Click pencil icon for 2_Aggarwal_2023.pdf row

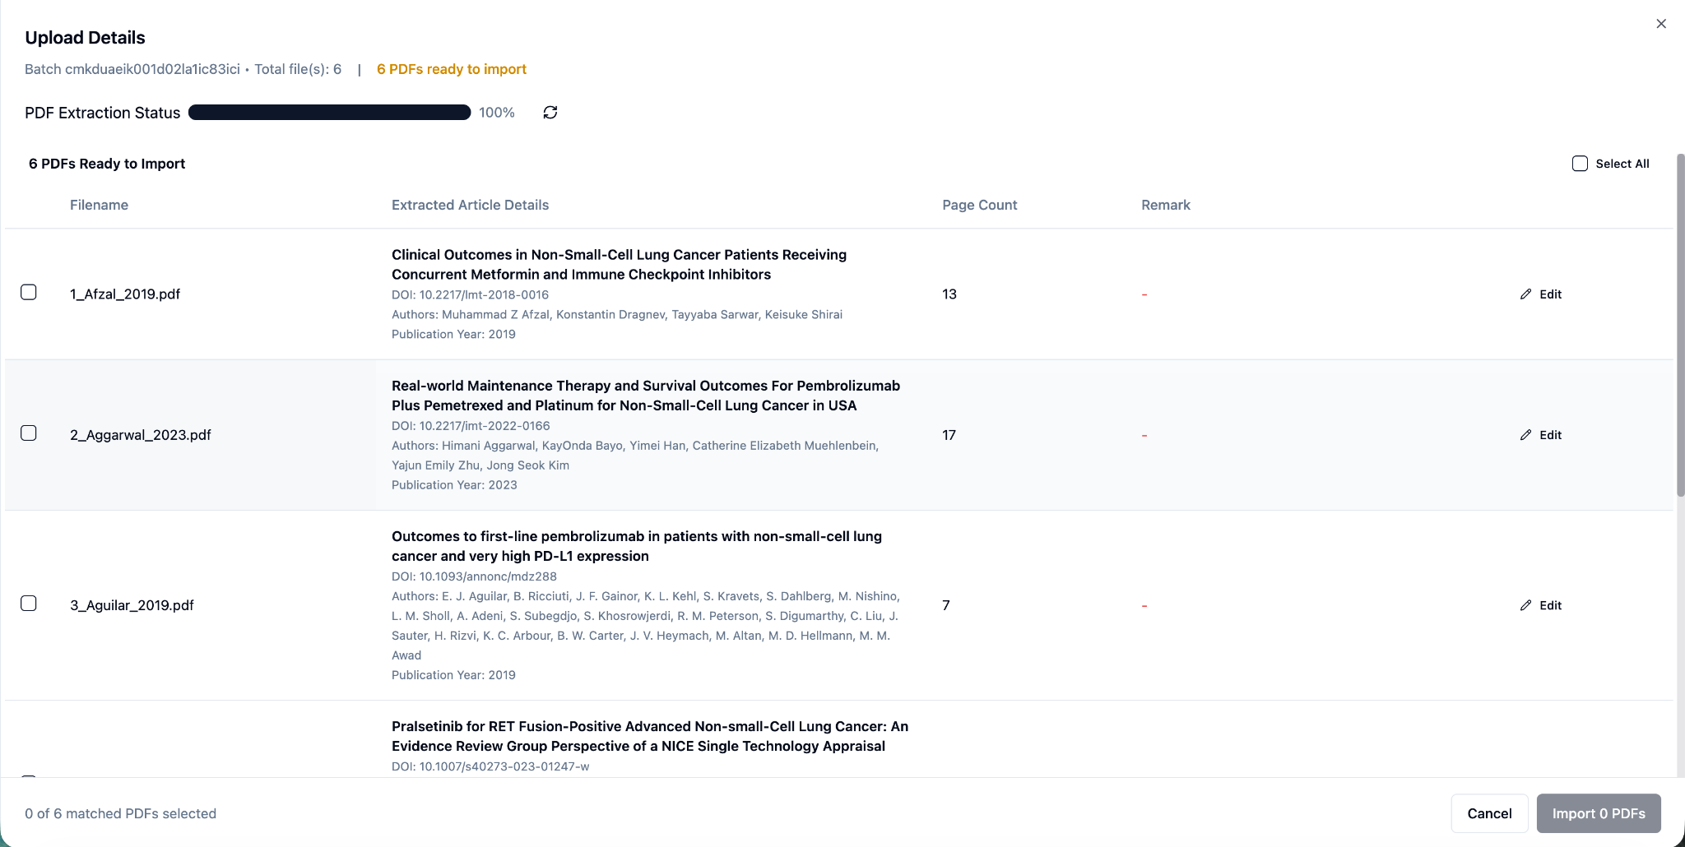(1525, 435)
